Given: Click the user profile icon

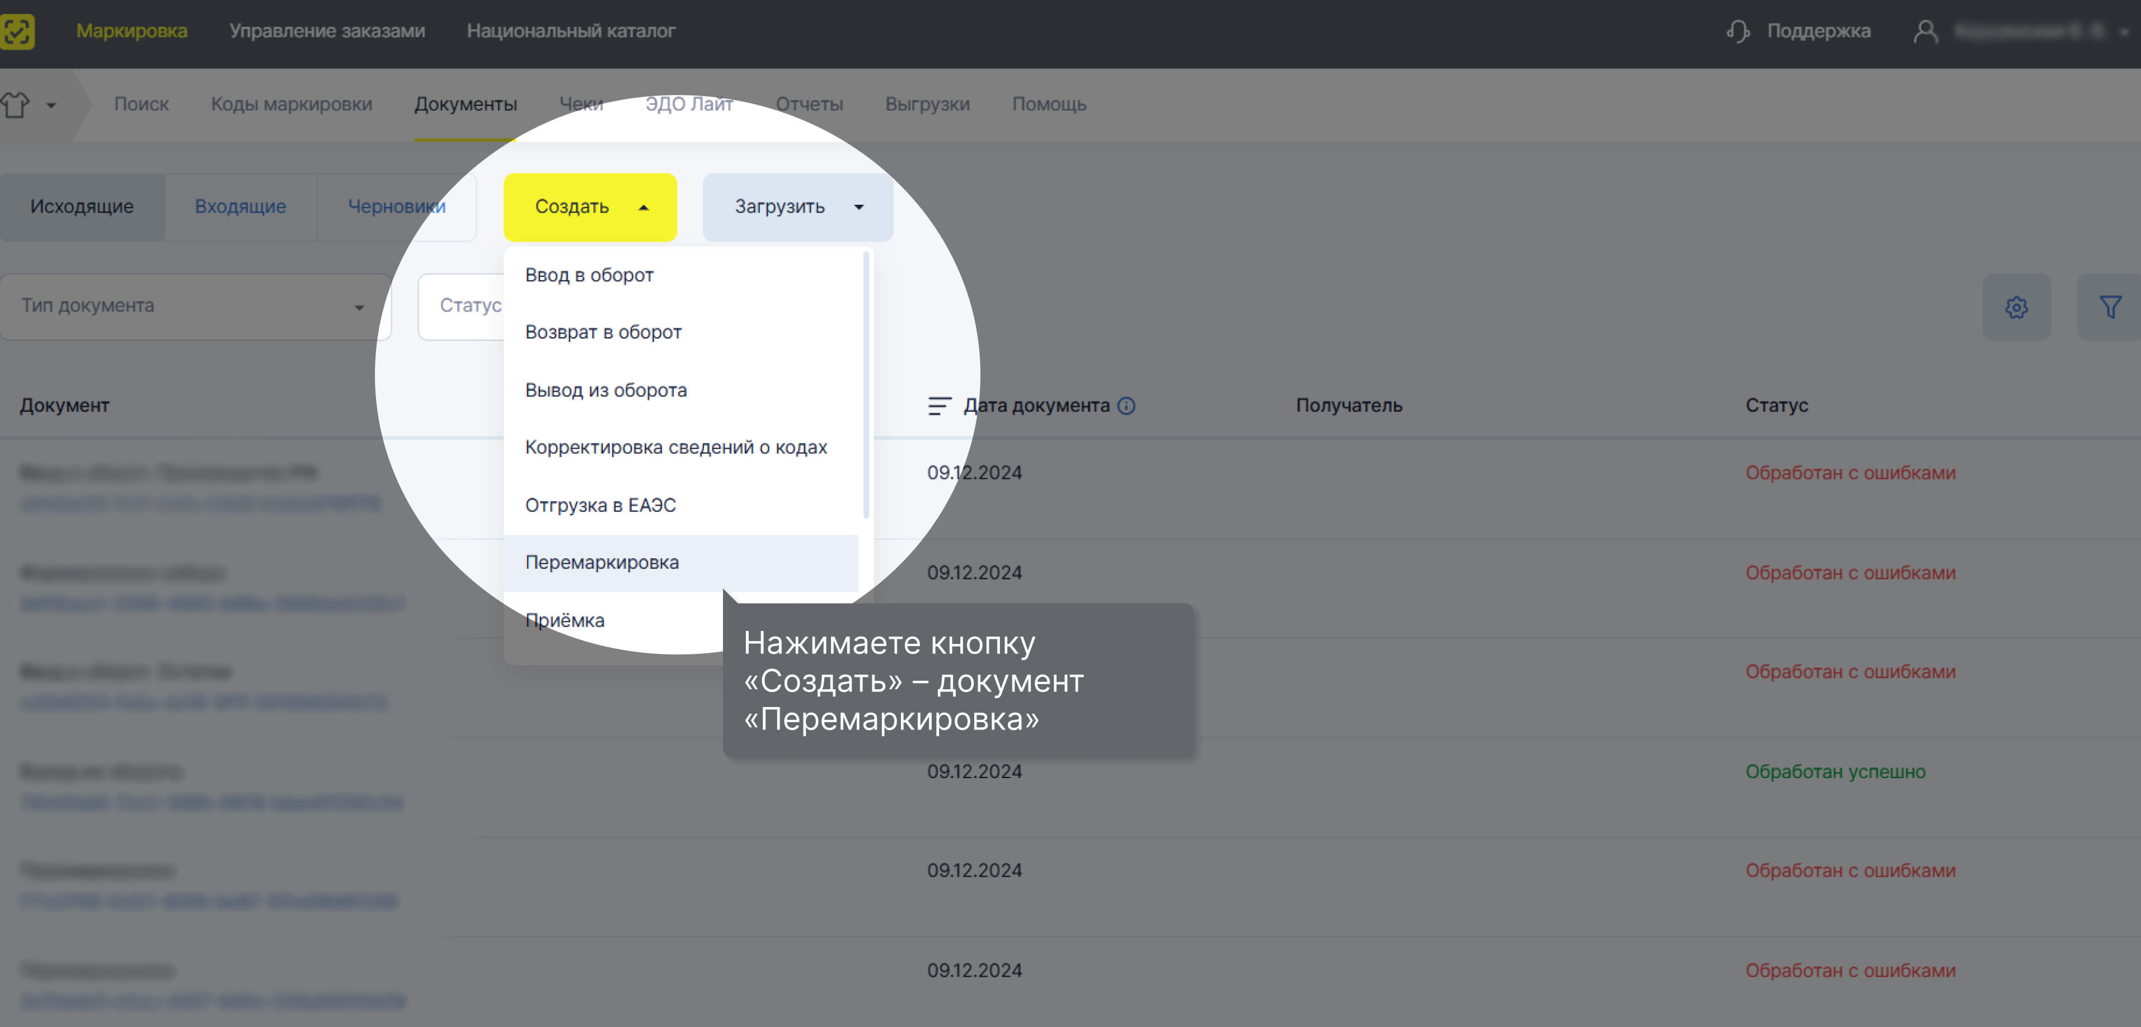Looking at the screenshot, I should 1925,31.
